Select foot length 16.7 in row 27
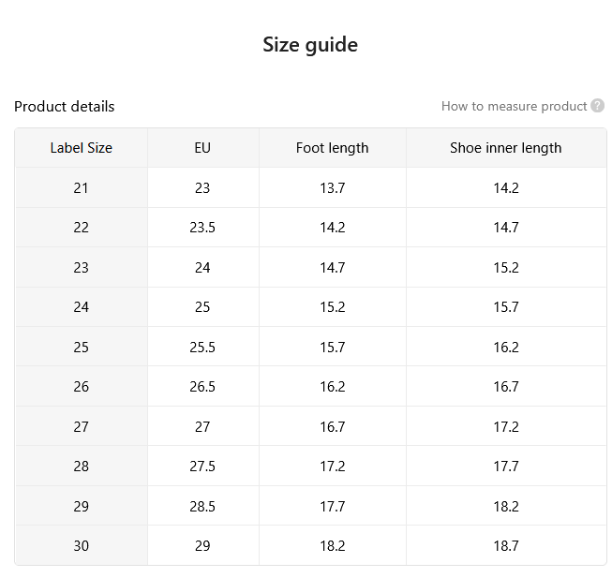 tap(332, 426)
